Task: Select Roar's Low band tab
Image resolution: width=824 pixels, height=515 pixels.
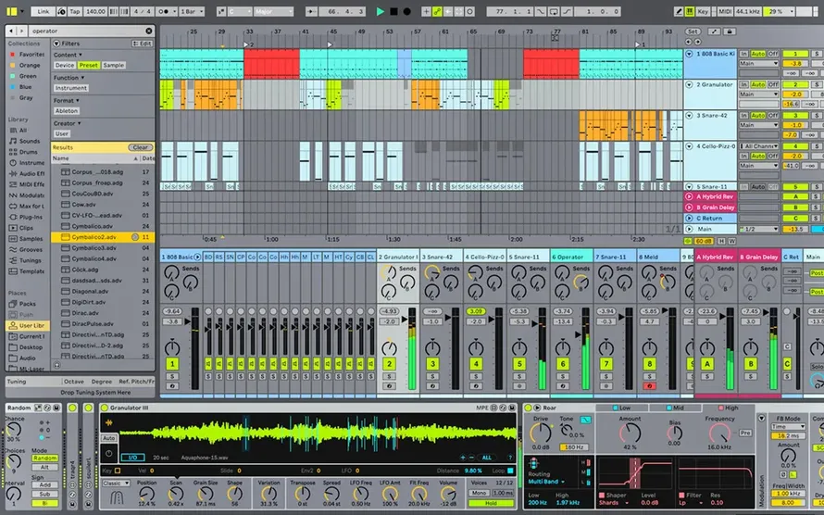Action: point(621,408)
